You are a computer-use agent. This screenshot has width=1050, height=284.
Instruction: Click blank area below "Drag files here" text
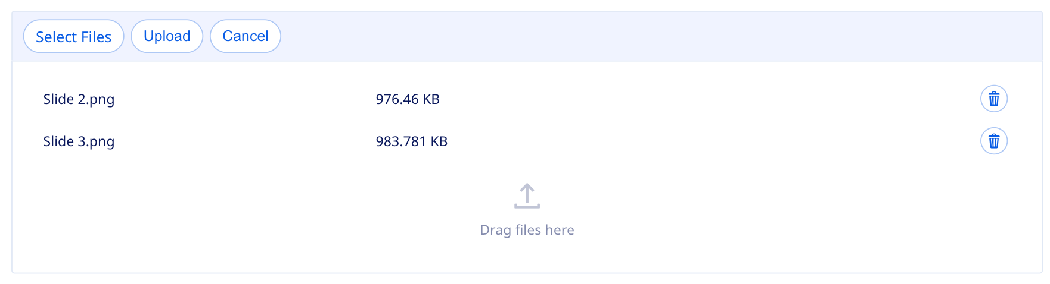pos(527,257)
